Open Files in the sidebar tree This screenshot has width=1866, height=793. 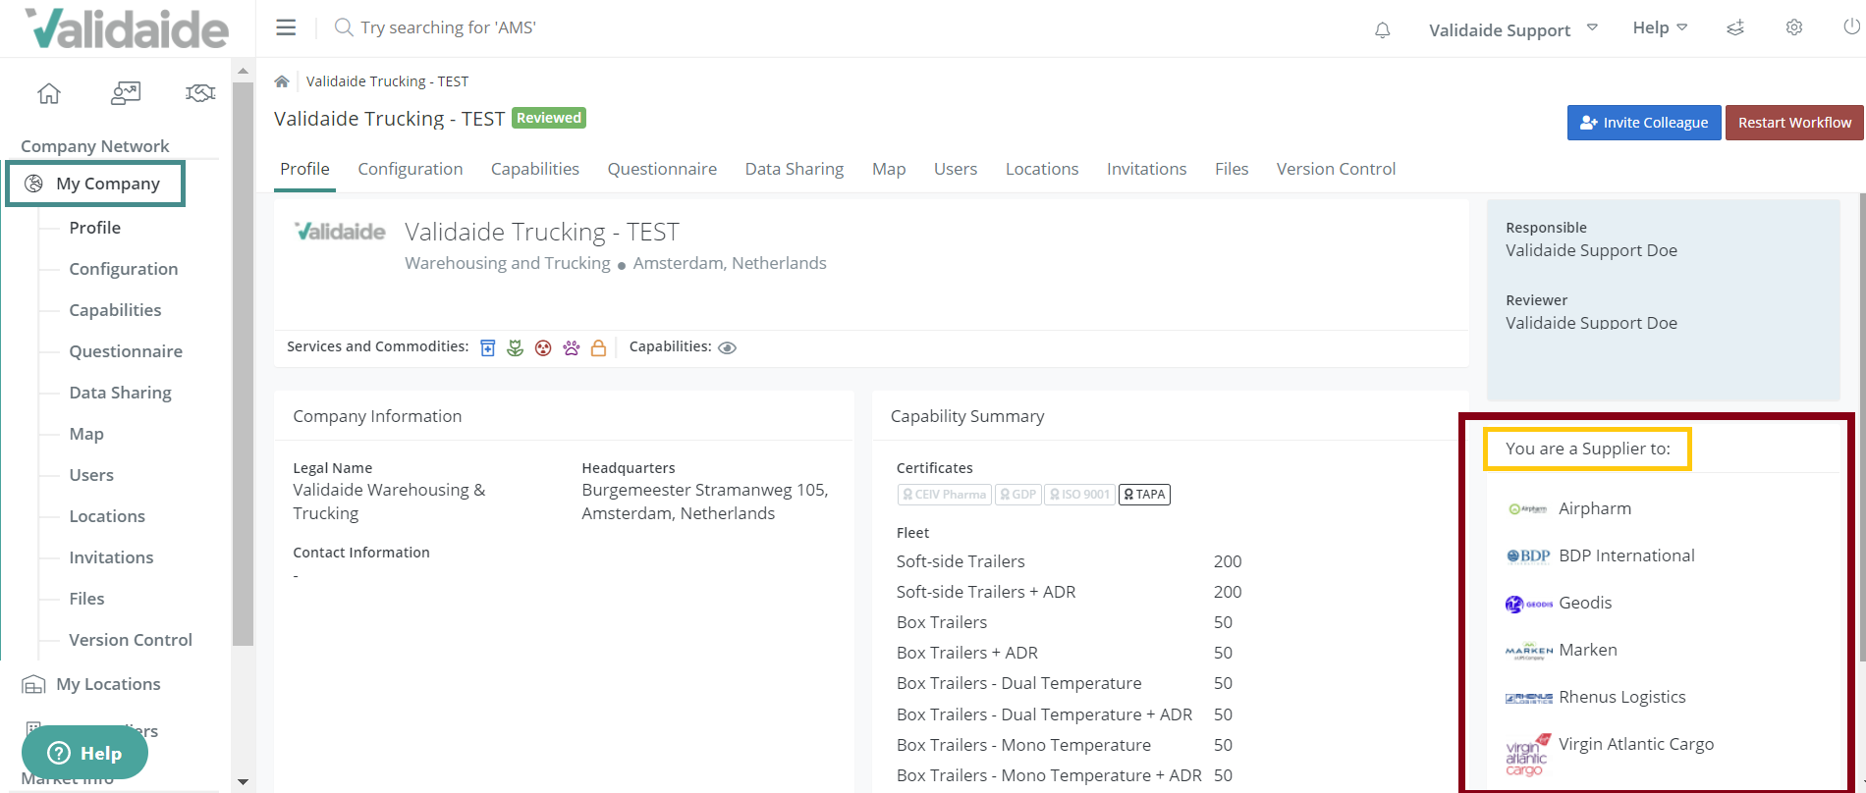click(86, 599)
